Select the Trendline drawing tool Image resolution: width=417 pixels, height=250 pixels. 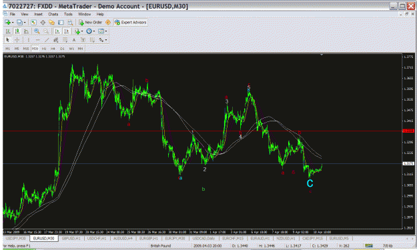tap(47, 40)
